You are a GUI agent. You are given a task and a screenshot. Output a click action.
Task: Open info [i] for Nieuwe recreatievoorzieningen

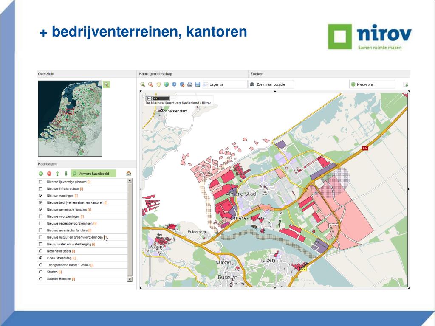95,223
